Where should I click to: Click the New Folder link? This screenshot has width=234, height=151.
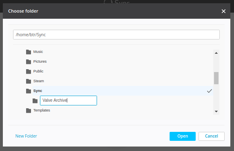[x=26, y=136]
